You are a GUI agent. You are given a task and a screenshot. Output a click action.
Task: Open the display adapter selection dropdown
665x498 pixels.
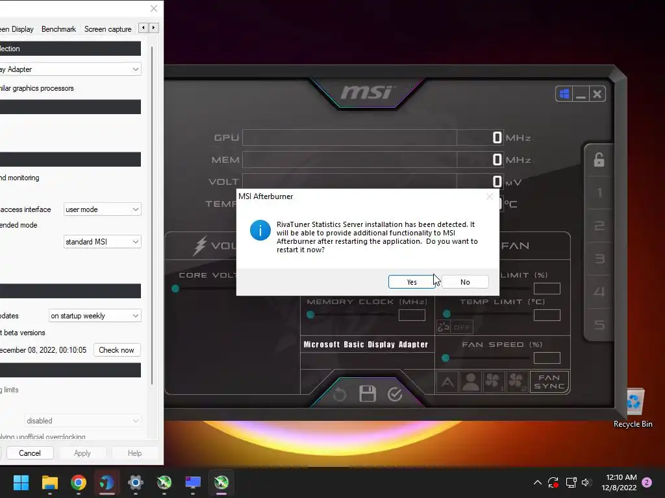(x=70, y=69)
